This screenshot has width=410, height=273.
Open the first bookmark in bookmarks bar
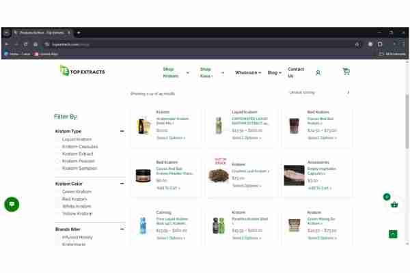click(x=18, y=54)
